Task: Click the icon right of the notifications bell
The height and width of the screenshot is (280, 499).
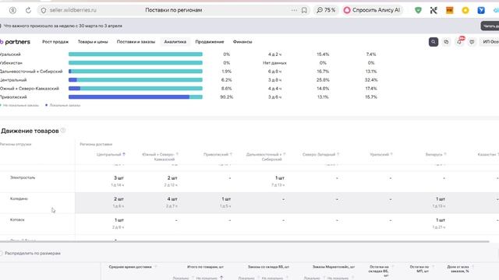Action: click(472, 41)
